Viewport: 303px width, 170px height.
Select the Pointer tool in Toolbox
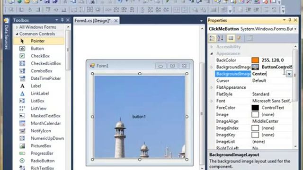(39, 41)
